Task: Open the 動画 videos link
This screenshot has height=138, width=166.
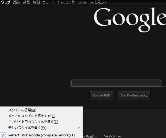Action: 26,2
